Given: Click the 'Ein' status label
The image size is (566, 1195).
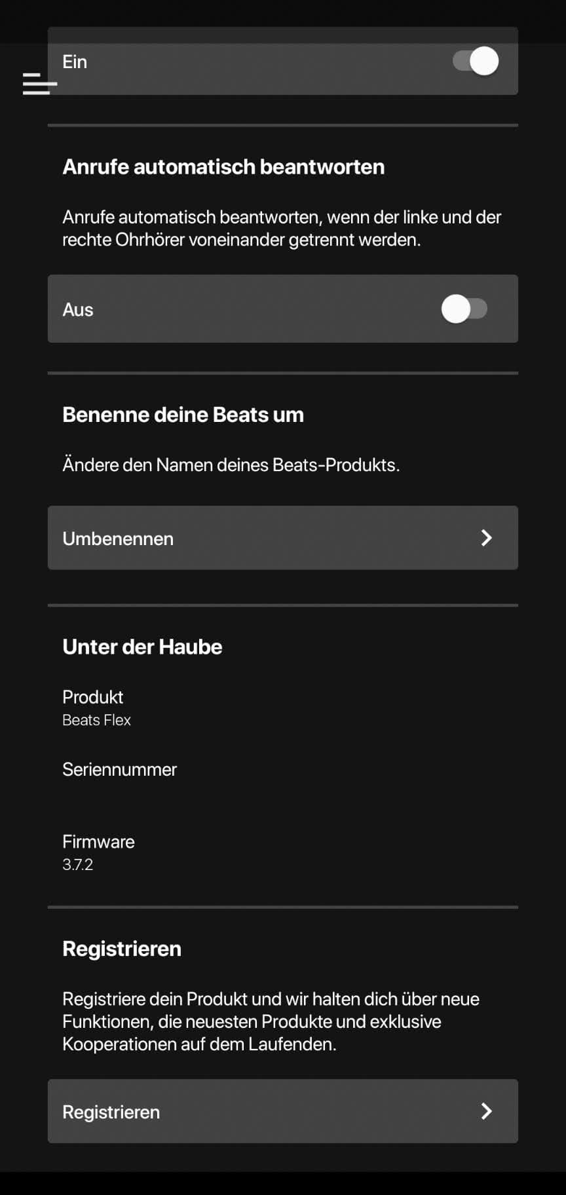Looking at the screenshot, I should tap(75, 62).
